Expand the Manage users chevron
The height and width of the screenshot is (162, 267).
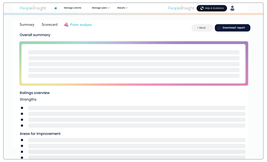tap(109, 8)
